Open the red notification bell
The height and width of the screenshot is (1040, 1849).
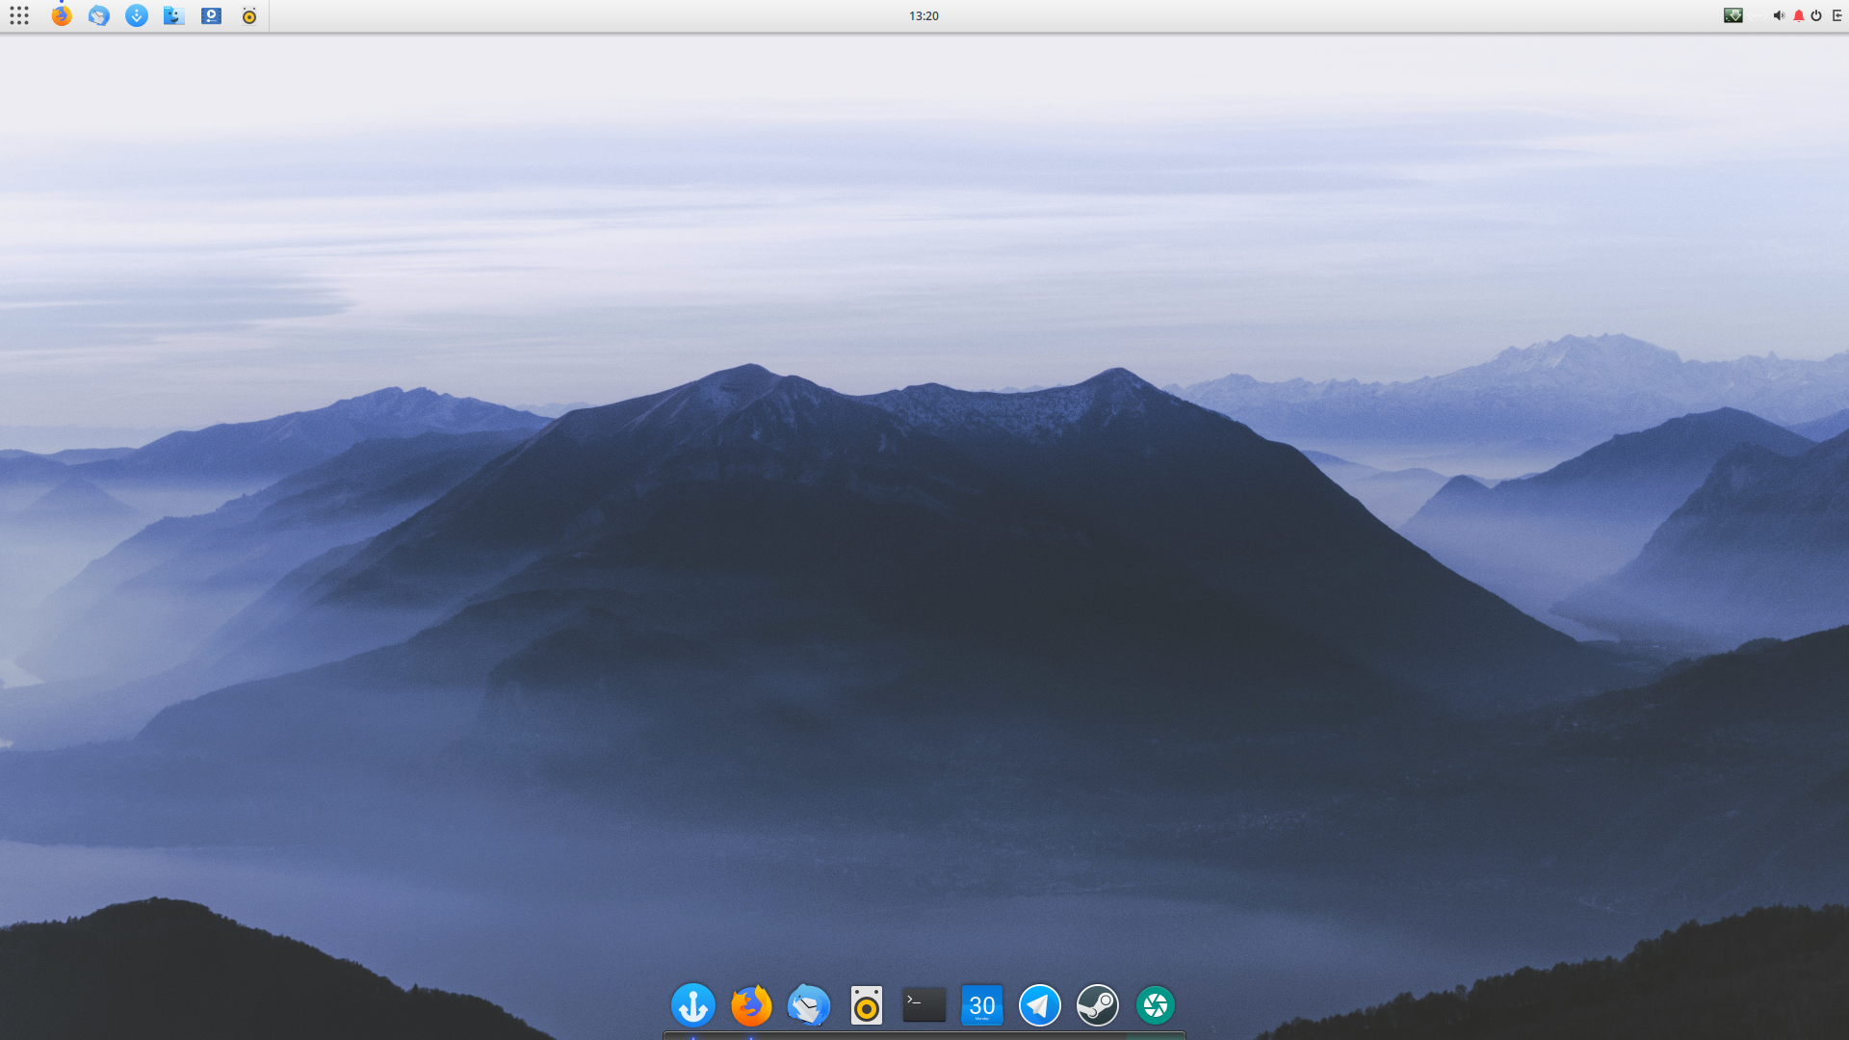click(x=1798, y=15)
